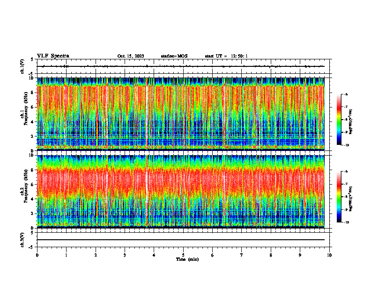The width and height of the screenshot is (371, 286).
Task: Click the 'Time (min)' axis label
Action: pyautogui.click(x=187, y=259)
